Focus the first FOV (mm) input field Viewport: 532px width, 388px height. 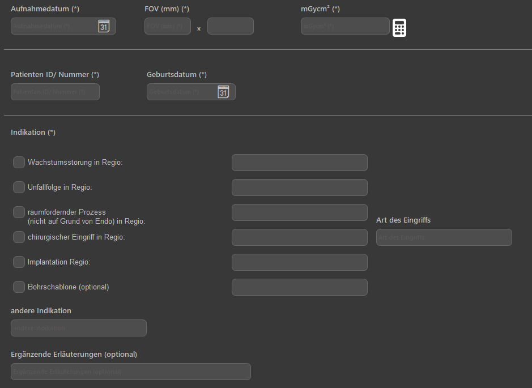(x=168, y=27)
